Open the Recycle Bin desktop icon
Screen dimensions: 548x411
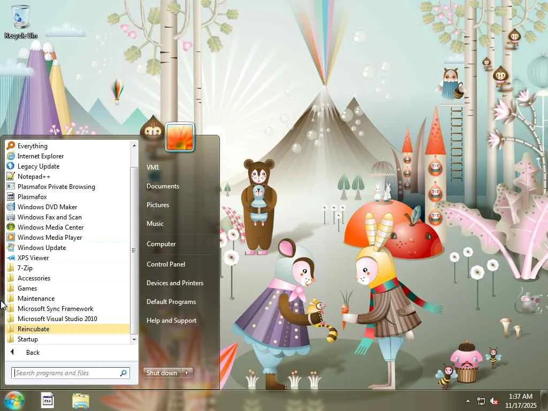[21, 21]
